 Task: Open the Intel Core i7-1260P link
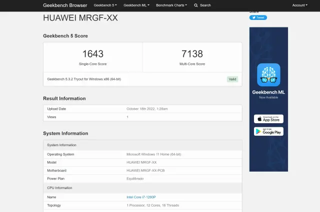pyautogui.click(x=141, y=197)
